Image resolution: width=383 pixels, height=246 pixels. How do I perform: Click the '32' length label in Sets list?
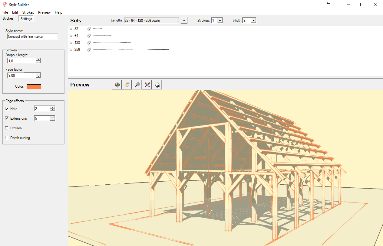pyautogui.click(x=76, y=29)
